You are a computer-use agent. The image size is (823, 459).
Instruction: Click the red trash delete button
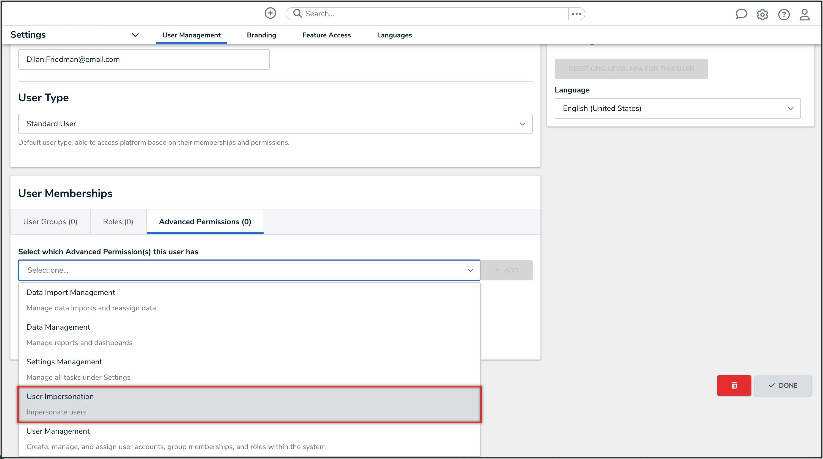[x=734, y=385]
